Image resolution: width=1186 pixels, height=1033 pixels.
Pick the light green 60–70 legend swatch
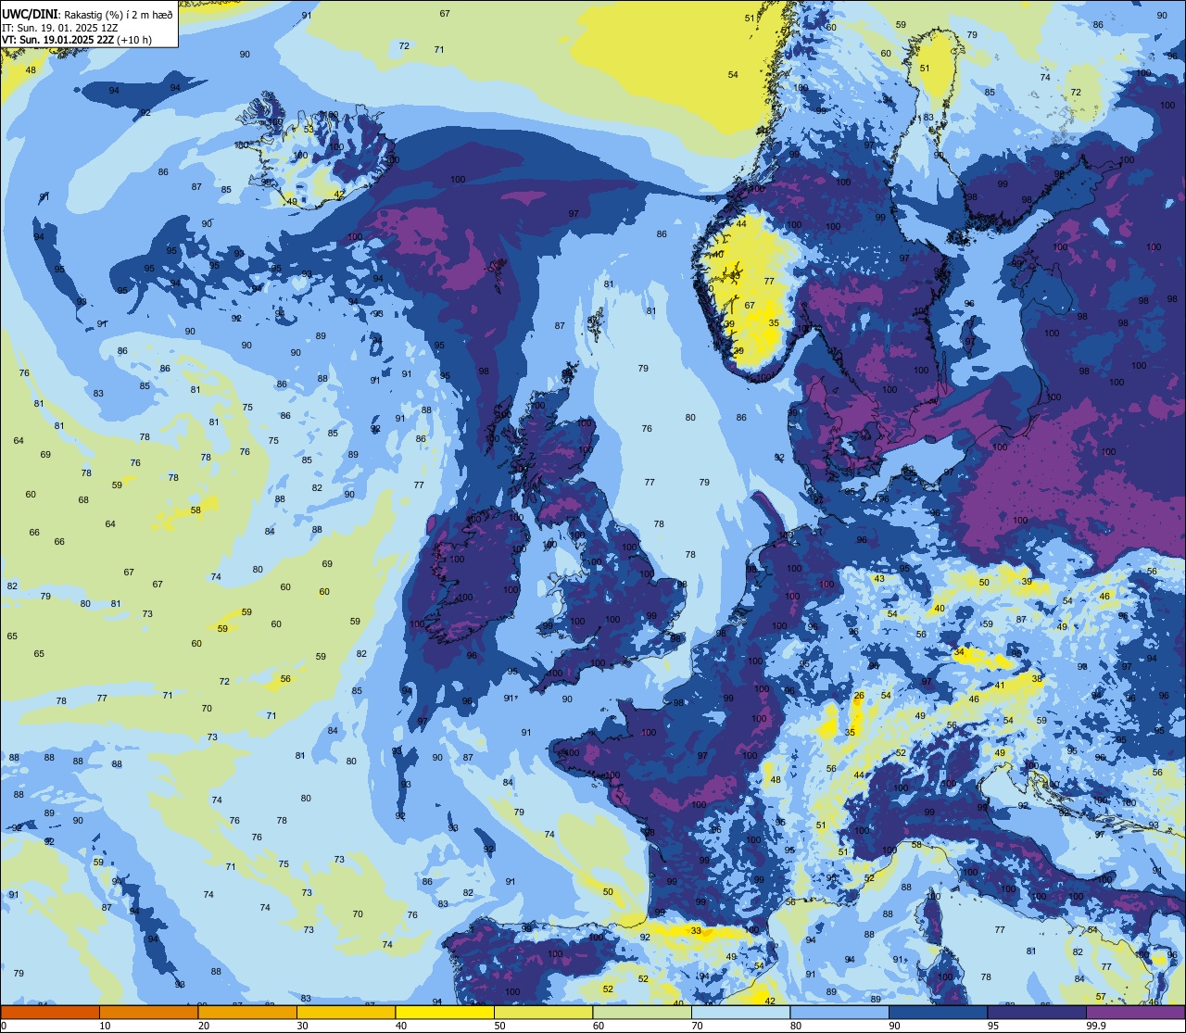point(642,1012)
